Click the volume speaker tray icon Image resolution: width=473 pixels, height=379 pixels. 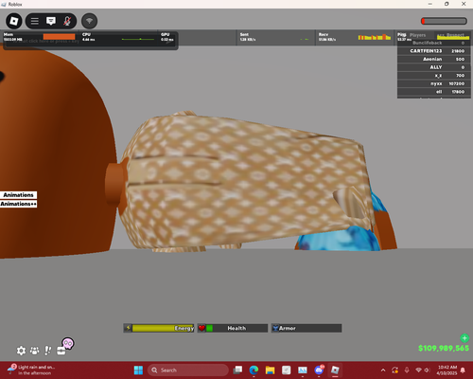tap(427, 370)
